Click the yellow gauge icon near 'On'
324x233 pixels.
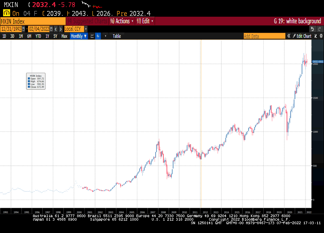pos(7,13)
